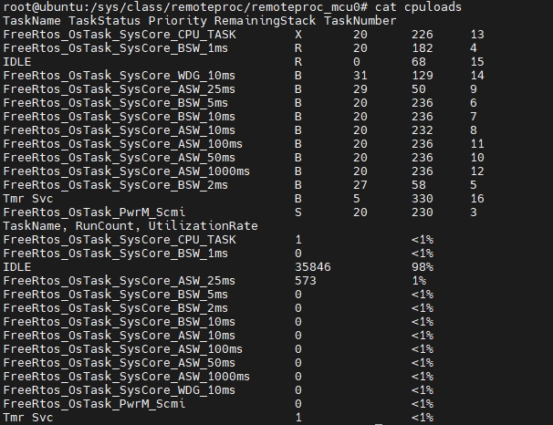This screenshot has width=553, height=425.
Task: Click task number 13 of CPU_TASK
Action: (477, 35)
